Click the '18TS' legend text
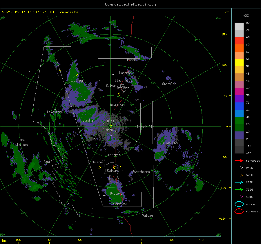 click(249, 197)
